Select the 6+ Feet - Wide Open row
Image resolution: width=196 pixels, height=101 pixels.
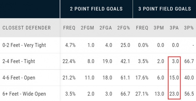98,94
